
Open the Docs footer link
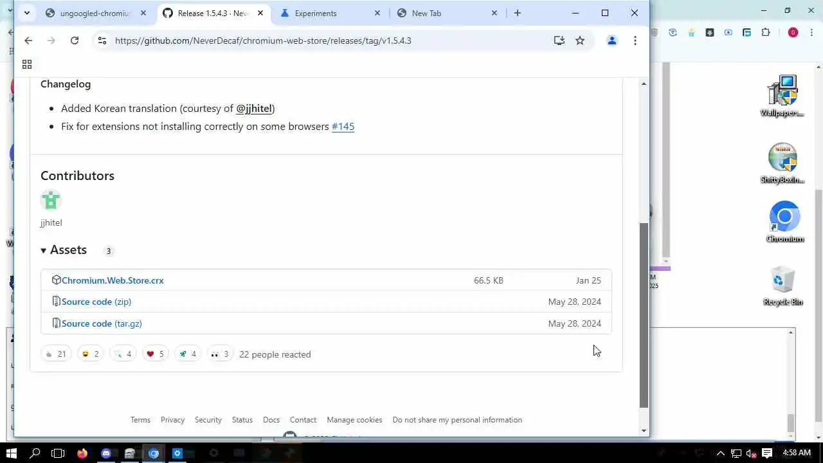pyautogui.click(x=271, y=420)
